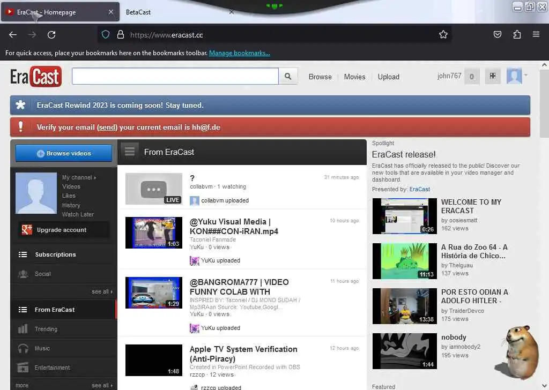Click the Browse videos button
The image size is (549, 390).
[x=64, y=153]
